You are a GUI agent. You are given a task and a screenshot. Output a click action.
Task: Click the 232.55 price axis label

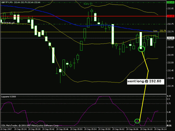tap(171, 55)
